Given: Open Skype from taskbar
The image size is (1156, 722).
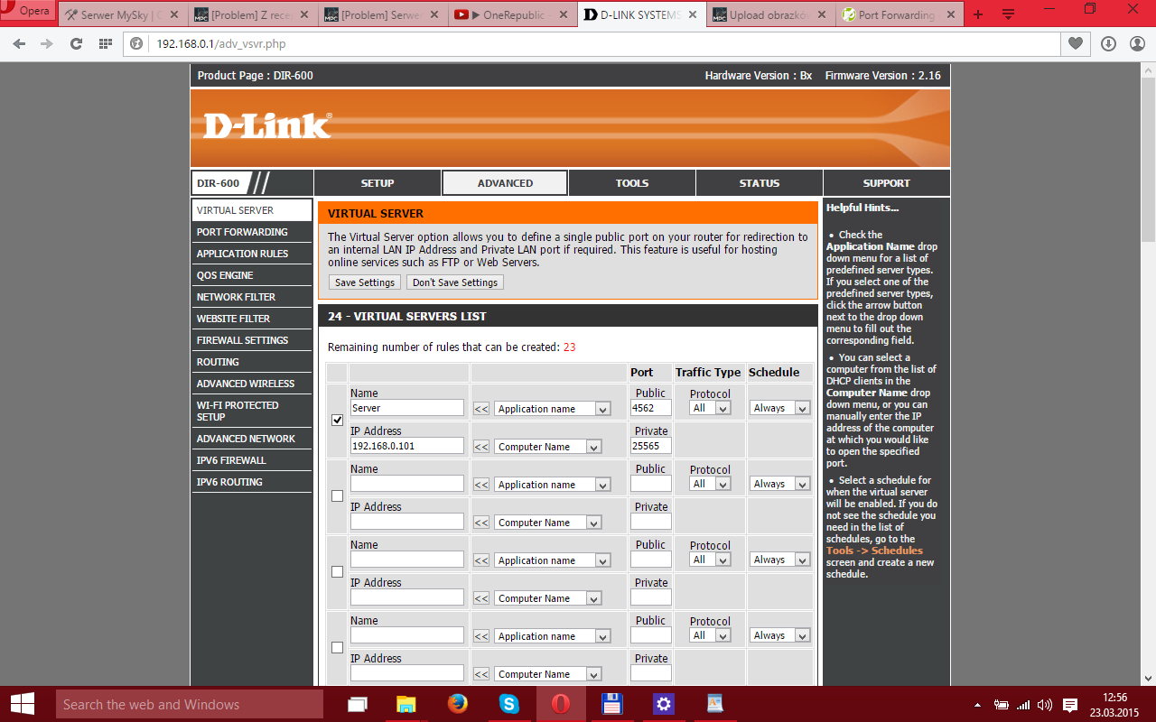Looking at the screenshot, I should 509,704.
